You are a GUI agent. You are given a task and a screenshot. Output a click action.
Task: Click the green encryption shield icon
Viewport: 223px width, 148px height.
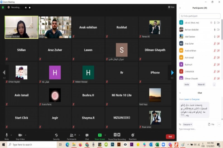pyautogui.click(x=3, y=7)
